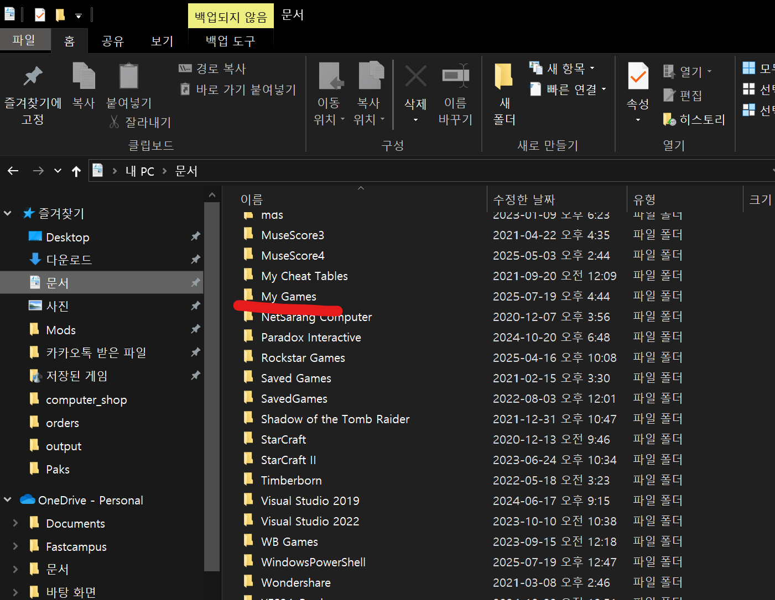Switch to the 홈 ribbon tab

click(69, 41)
